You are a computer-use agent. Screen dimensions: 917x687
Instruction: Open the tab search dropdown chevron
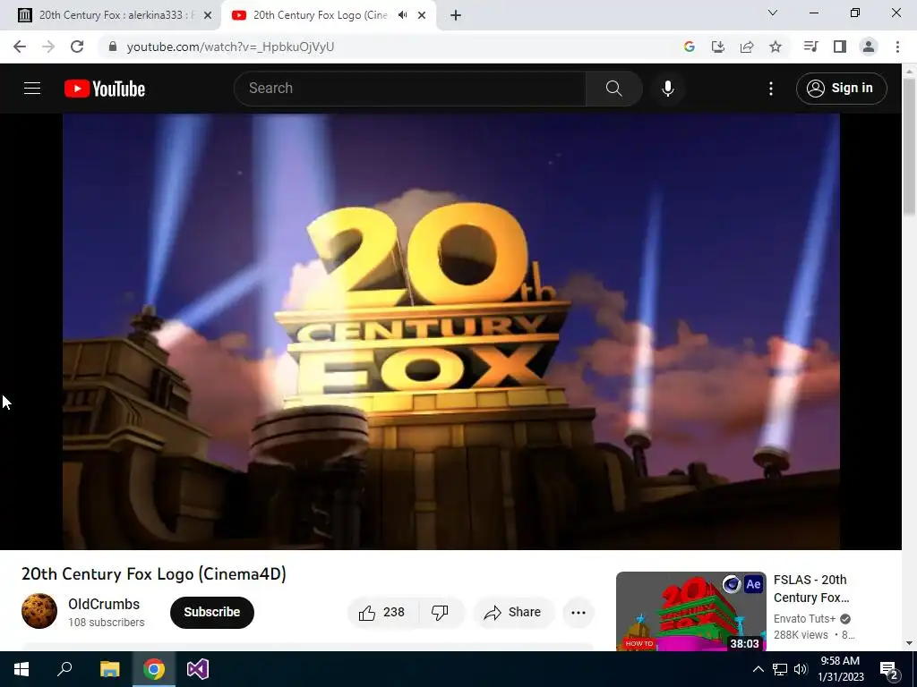pos(773,13)
